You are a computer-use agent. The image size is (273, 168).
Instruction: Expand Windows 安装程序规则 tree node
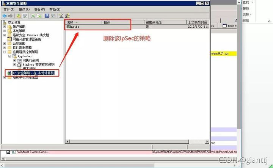(15, 64)
